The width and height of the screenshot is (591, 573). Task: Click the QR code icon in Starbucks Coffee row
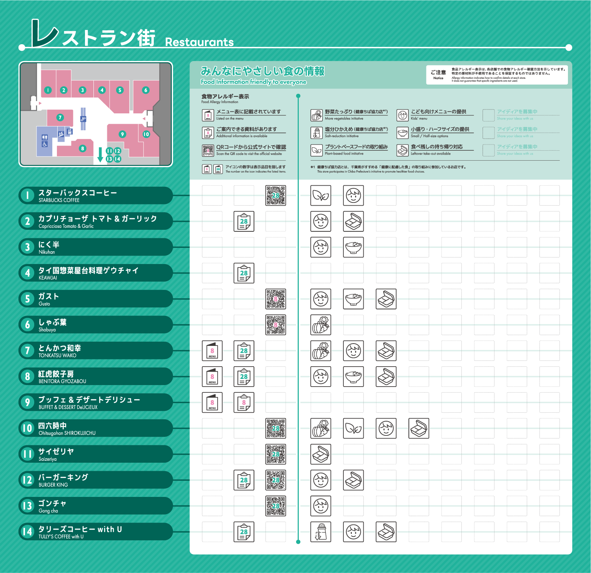tap(275, 196)
